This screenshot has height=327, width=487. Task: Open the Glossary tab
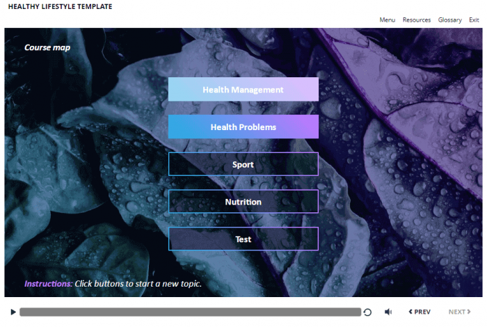click(x=449, y=20)
